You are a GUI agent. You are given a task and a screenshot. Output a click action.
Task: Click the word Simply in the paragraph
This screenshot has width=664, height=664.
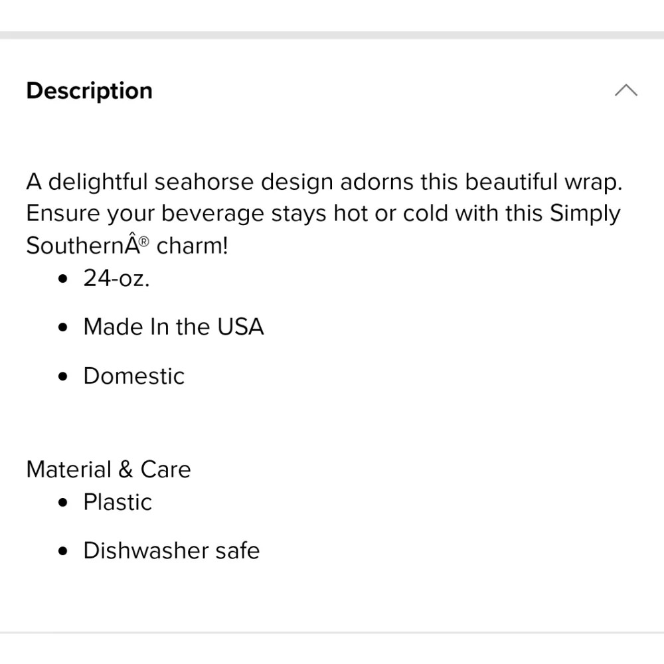click(x=584, y=213)
